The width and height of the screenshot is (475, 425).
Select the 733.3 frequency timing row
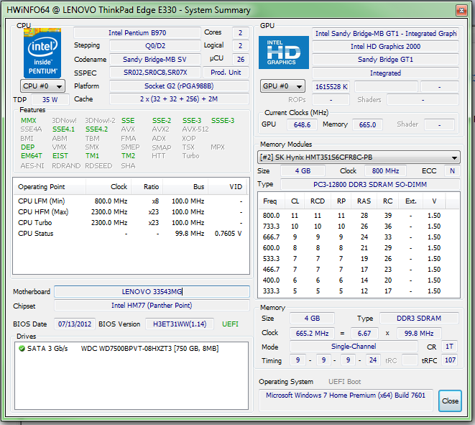[359, 227]
